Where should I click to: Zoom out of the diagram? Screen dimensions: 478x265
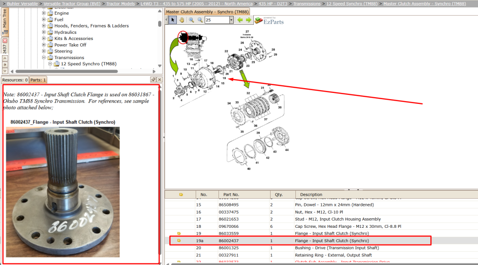point(200,20)
